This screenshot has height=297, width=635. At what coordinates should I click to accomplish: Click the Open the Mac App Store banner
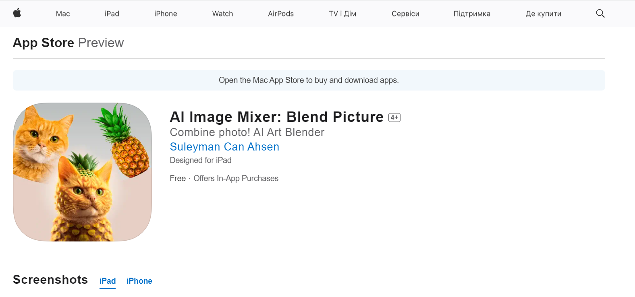click(x=309, y=80)
